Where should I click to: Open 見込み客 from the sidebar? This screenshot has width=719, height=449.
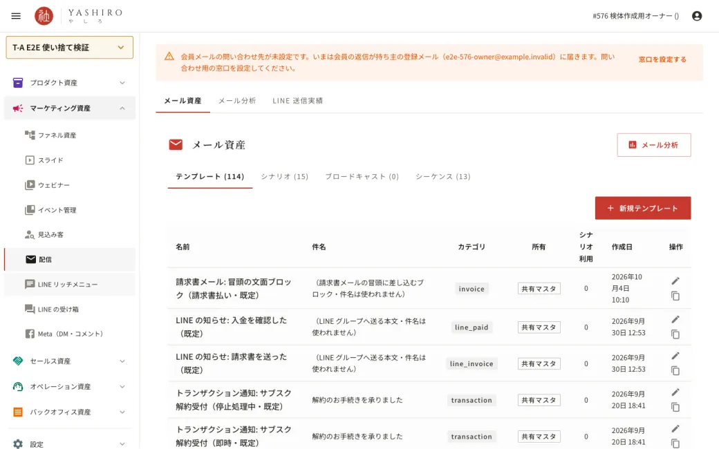(x=70, y=235)
